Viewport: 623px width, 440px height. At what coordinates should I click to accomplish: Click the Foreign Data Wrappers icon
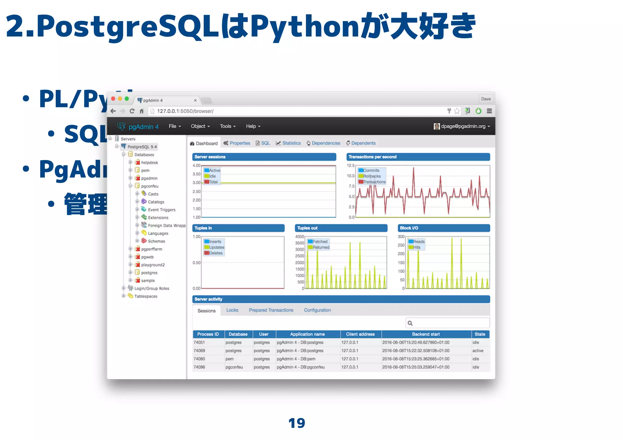coord(144,225)
